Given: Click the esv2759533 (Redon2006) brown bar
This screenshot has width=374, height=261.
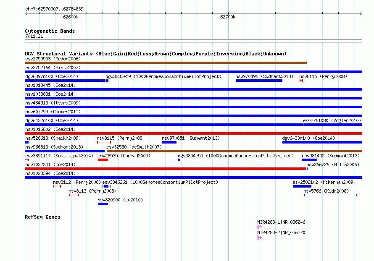Looking at the screenshot, I should click(166, 63).
